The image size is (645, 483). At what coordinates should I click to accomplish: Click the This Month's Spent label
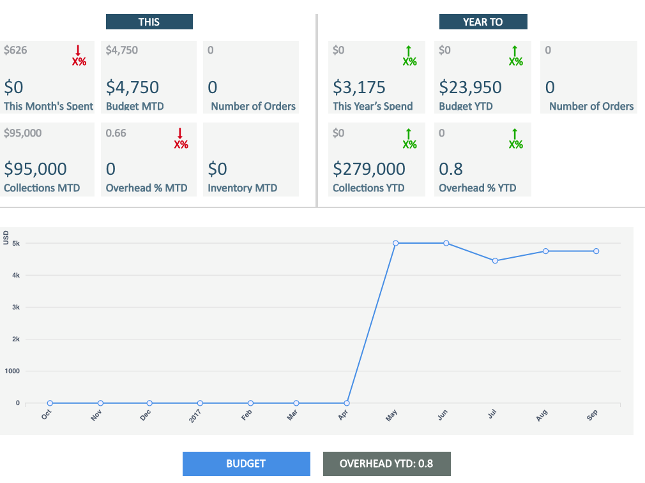[x=49, y=106]
